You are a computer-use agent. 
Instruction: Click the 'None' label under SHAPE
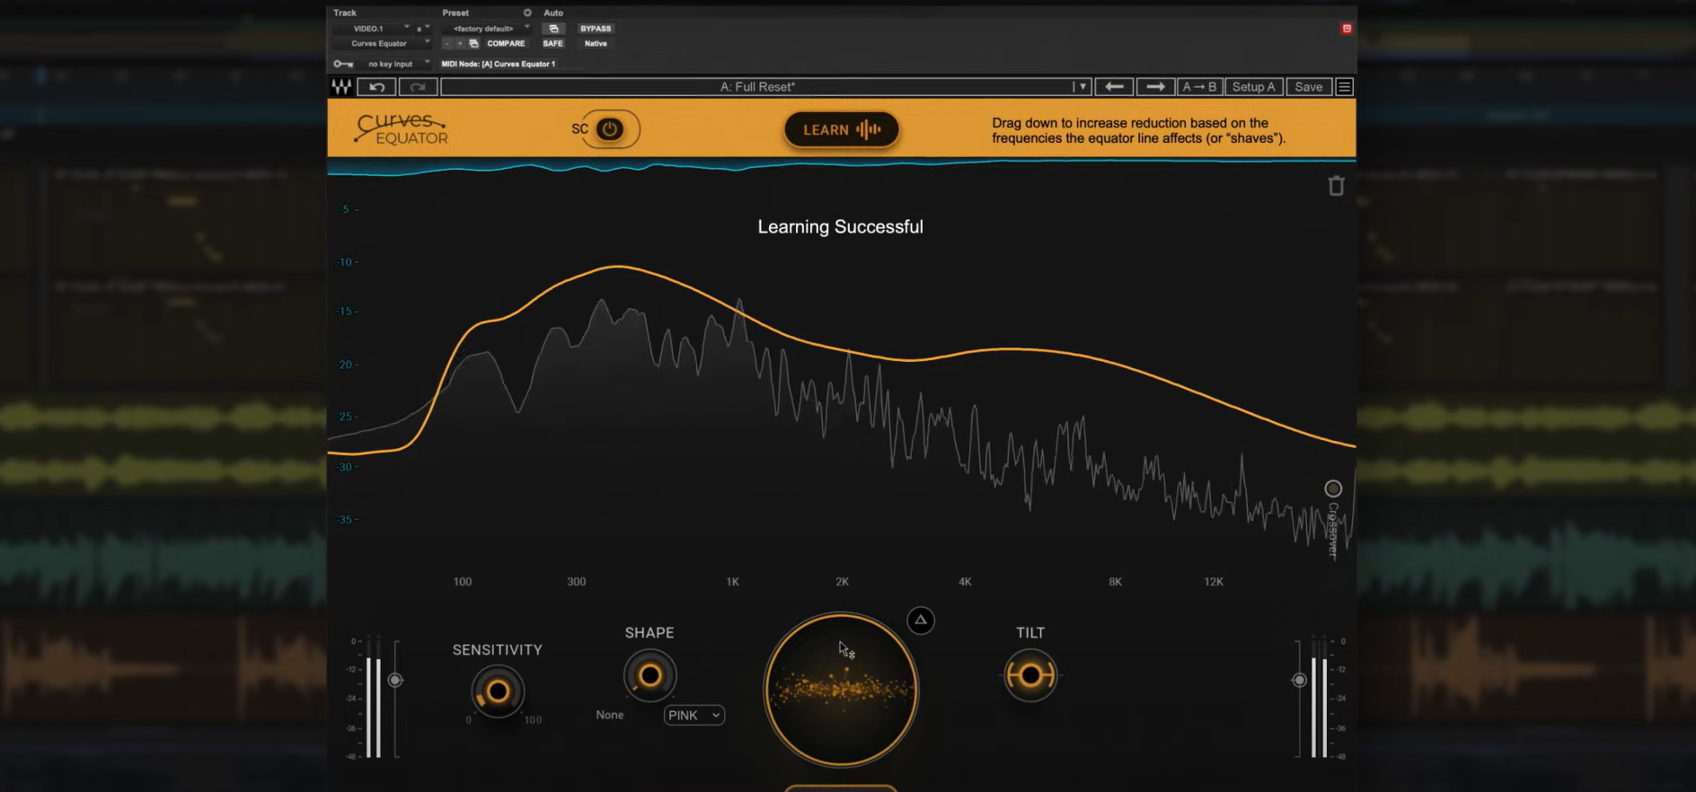(x=609, y=715)
